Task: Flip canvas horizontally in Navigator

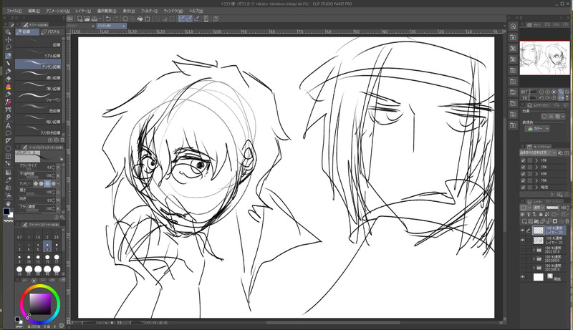Action: coord(561,98)
